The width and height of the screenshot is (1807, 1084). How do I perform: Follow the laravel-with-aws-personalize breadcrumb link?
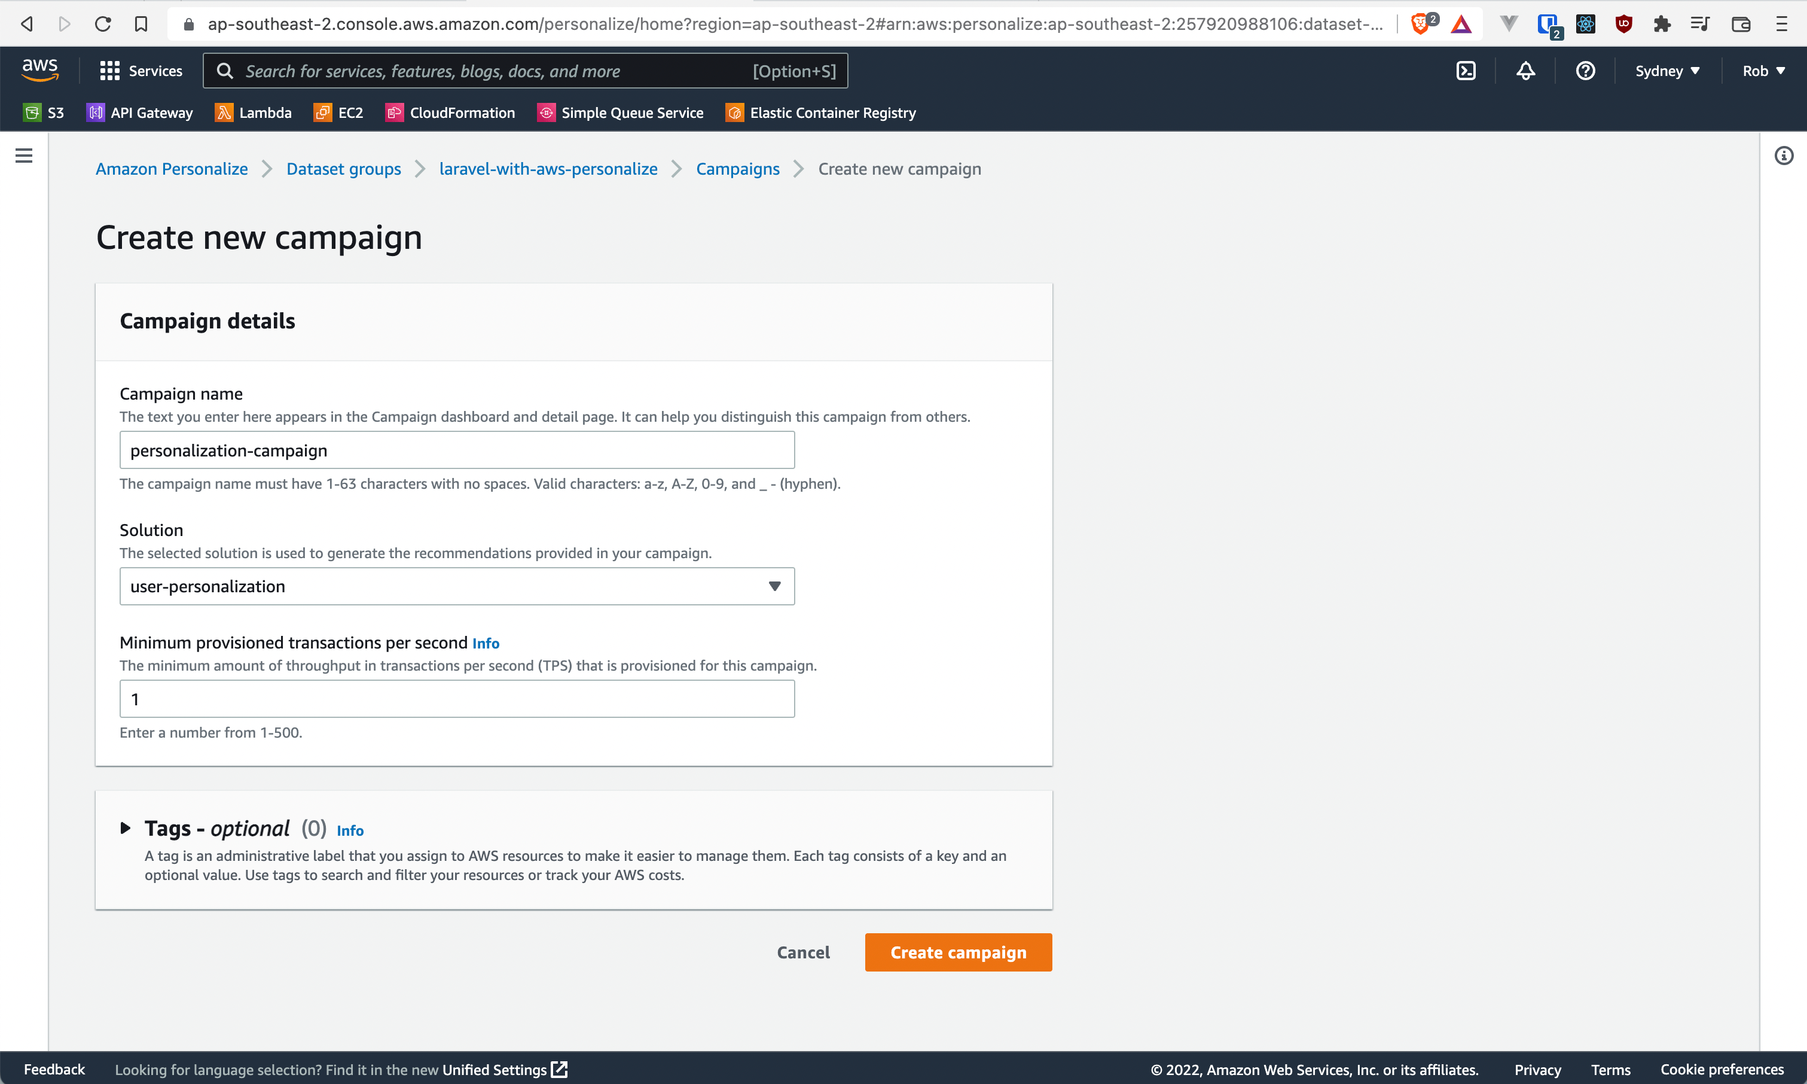pos(548,169)
